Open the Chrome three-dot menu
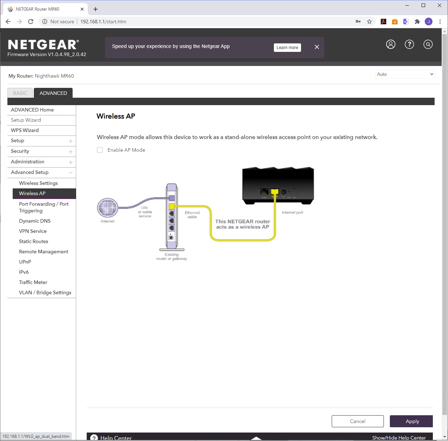448x441 pixels. point(440,22)
